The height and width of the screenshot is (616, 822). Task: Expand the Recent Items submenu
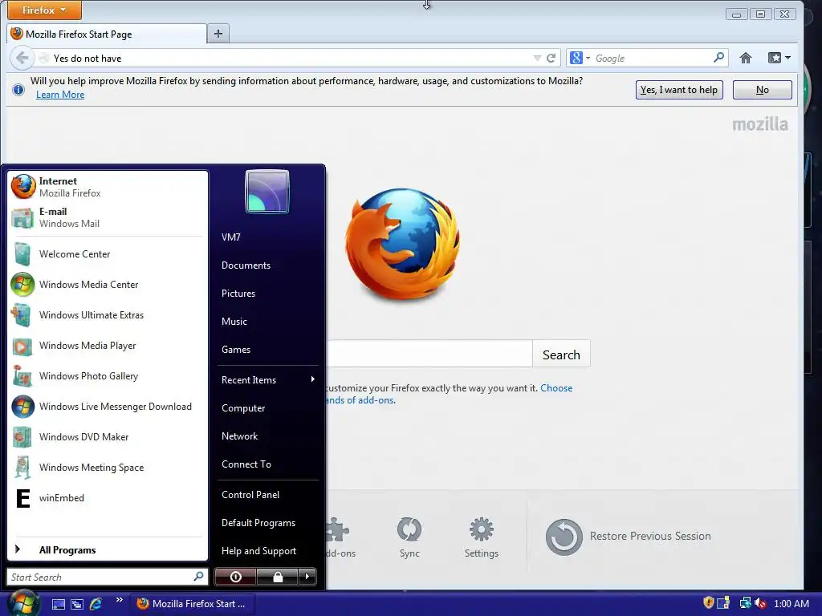pyautogui.click(x=268, y=379)
